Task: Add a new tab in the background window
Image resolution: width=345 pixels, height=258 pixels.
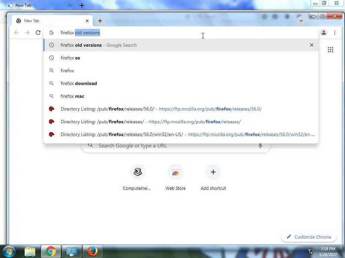Action: click(82, 5)
